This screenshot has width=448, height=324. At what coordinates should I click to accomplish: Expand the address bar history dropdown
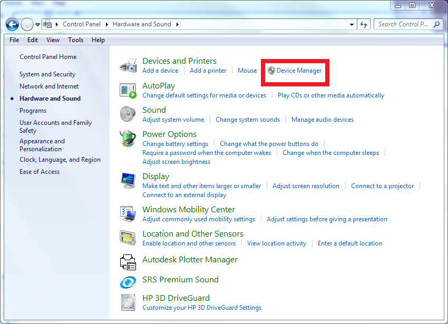[352, 24]
